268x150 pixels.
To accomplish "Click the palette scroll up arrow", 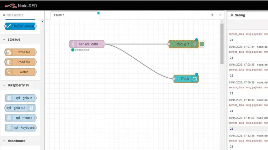I will click(42, 22).
